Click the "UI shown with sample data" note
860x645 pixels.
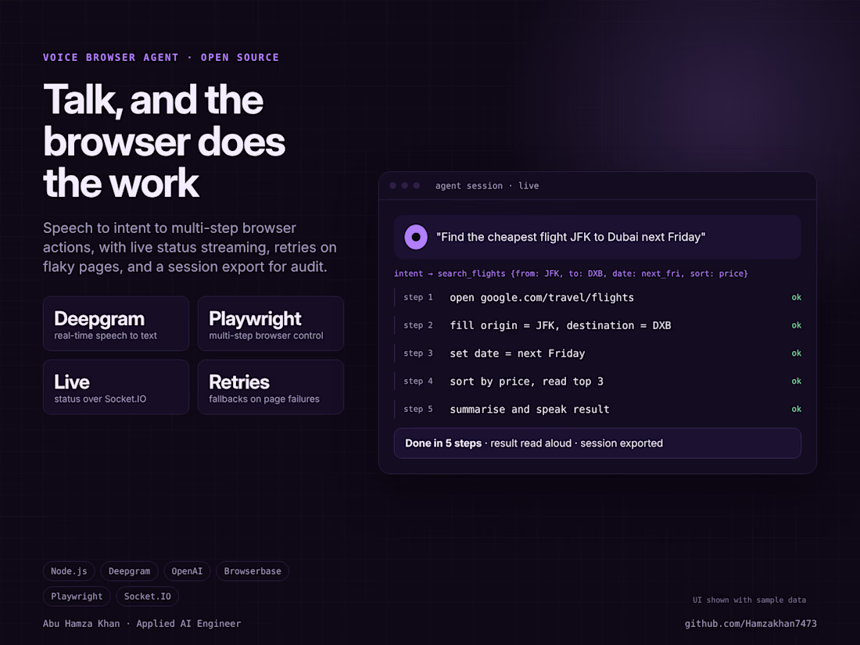[x=749, y=600]
